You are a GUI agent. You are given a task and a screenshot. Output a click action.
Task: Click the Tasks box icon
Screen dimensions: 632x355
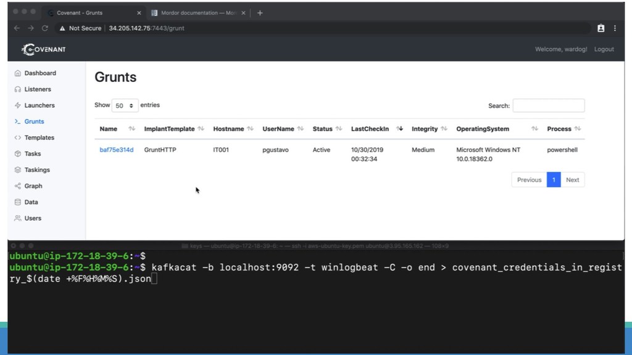pos(18,153)
